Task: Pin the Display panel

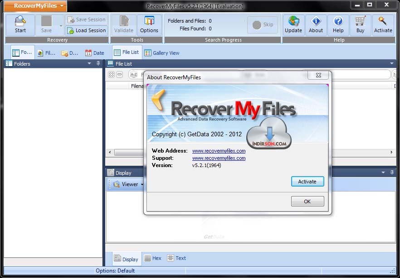Action: (x=392, y=173)
